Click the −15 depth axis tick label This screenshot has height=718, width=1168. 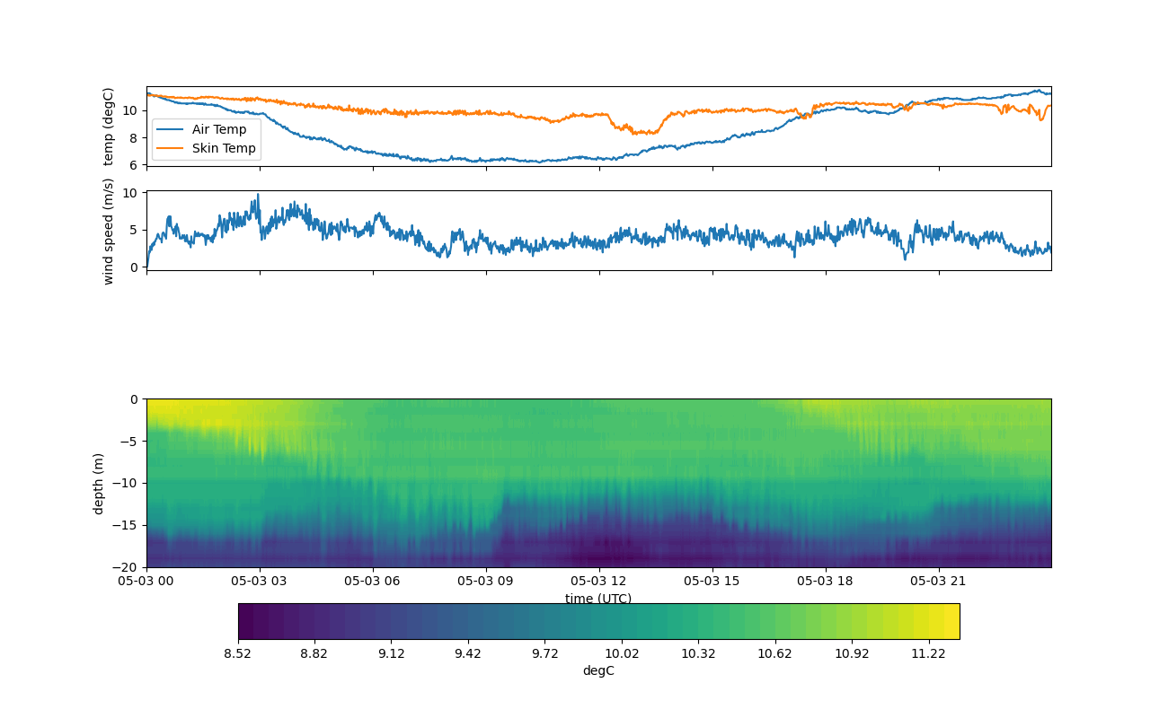tap(128, 525)
